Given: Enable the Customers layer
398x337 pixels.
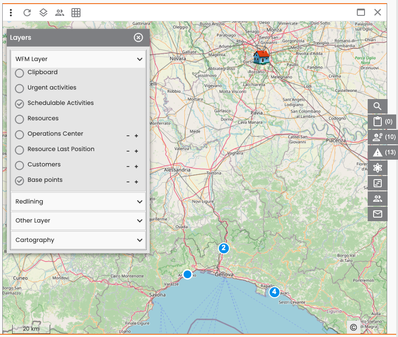Looking at the screenshot, I should [19, 165].
